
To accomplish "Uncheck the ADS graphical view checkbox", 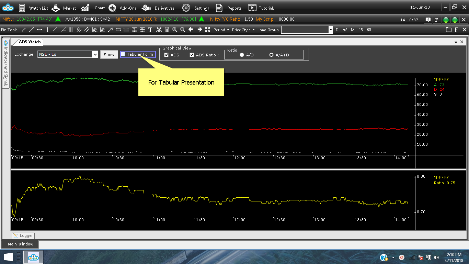I will coord(167,55).
